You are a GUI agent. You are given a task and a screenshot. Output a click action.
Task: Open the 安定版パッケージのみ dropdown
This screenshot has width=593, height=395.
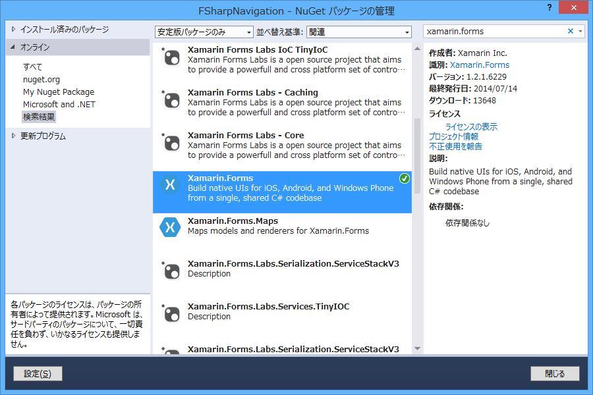(204, 32)
